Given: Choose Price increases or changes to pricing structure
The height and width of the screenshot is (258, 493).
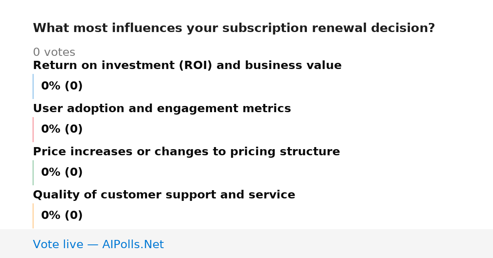Looking at the screenshot, I should click(x=187, y=152).
